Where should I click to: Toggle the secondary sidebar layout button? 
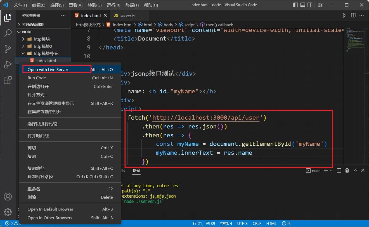tap(310, 5)
